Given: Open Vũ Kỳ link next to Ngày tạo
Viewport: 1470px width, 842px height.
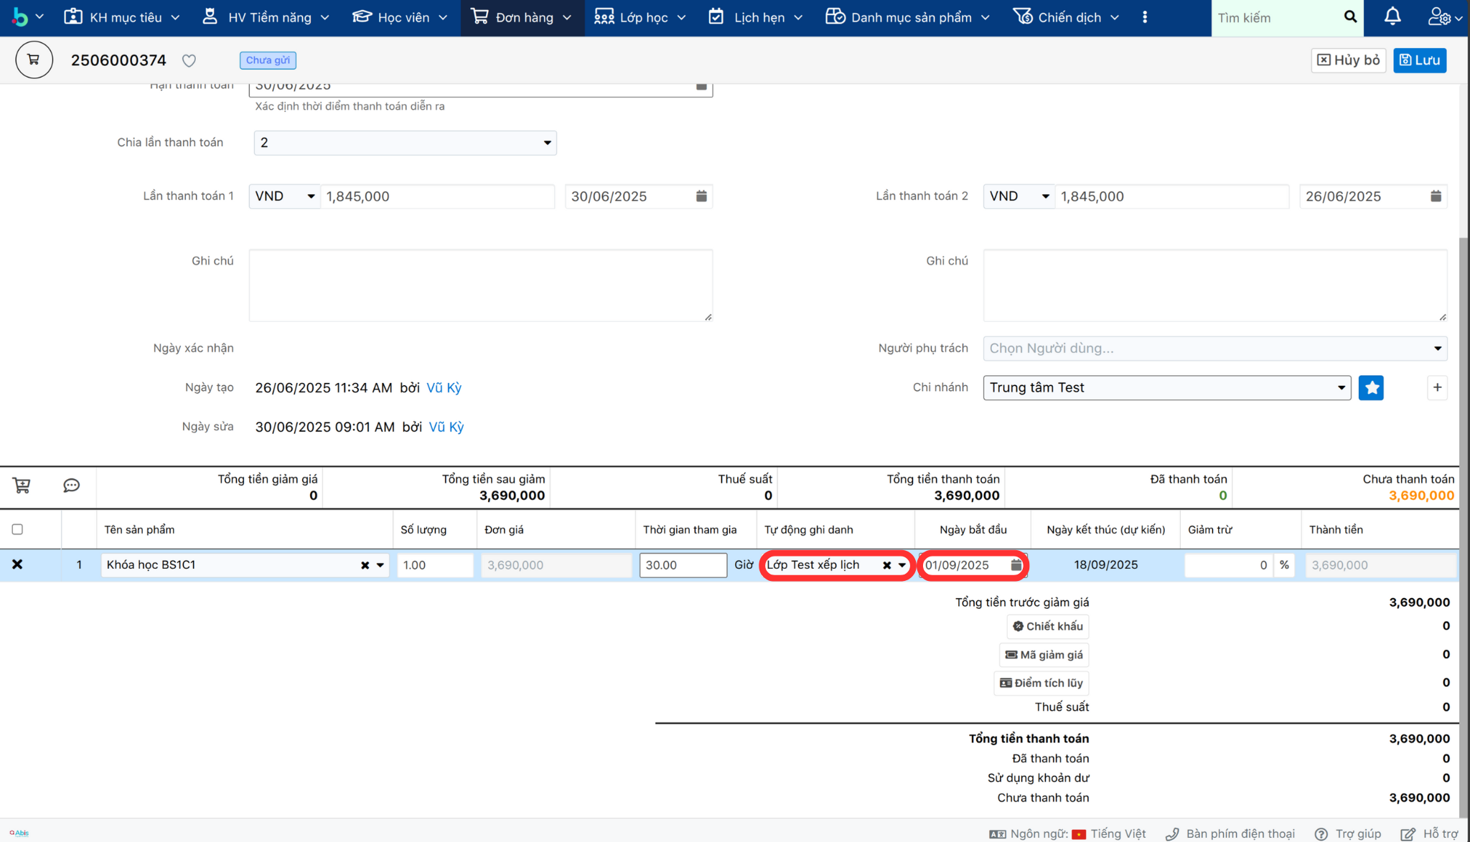Looking at the screenshot, I should click(x=444, y=388).
